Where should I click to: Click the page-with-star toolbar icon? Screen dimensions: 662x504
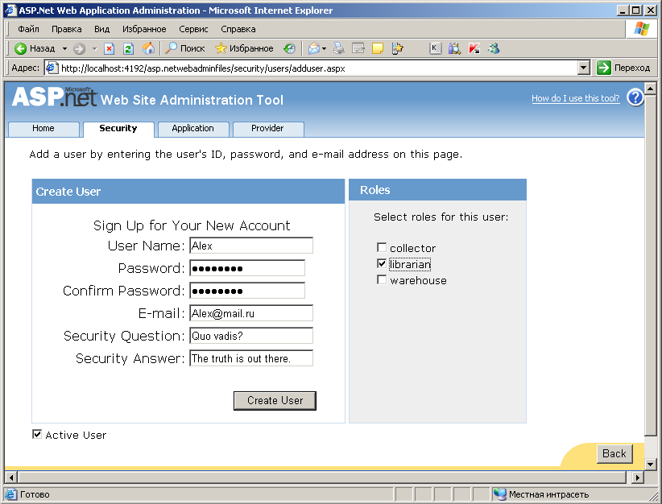[397, 48]
